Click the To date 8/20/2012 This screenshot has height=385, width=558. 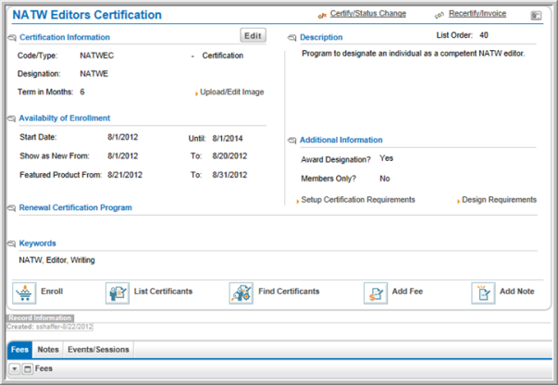[x=229, y=156]
